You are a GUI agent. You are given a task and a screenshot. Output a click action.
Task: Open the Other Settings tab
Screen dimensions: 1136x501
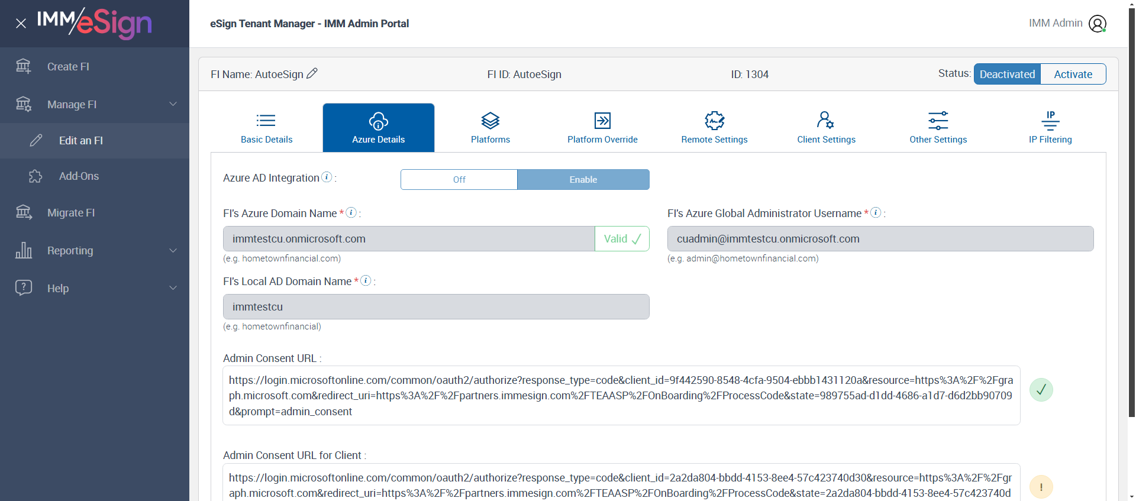(938, 128)
